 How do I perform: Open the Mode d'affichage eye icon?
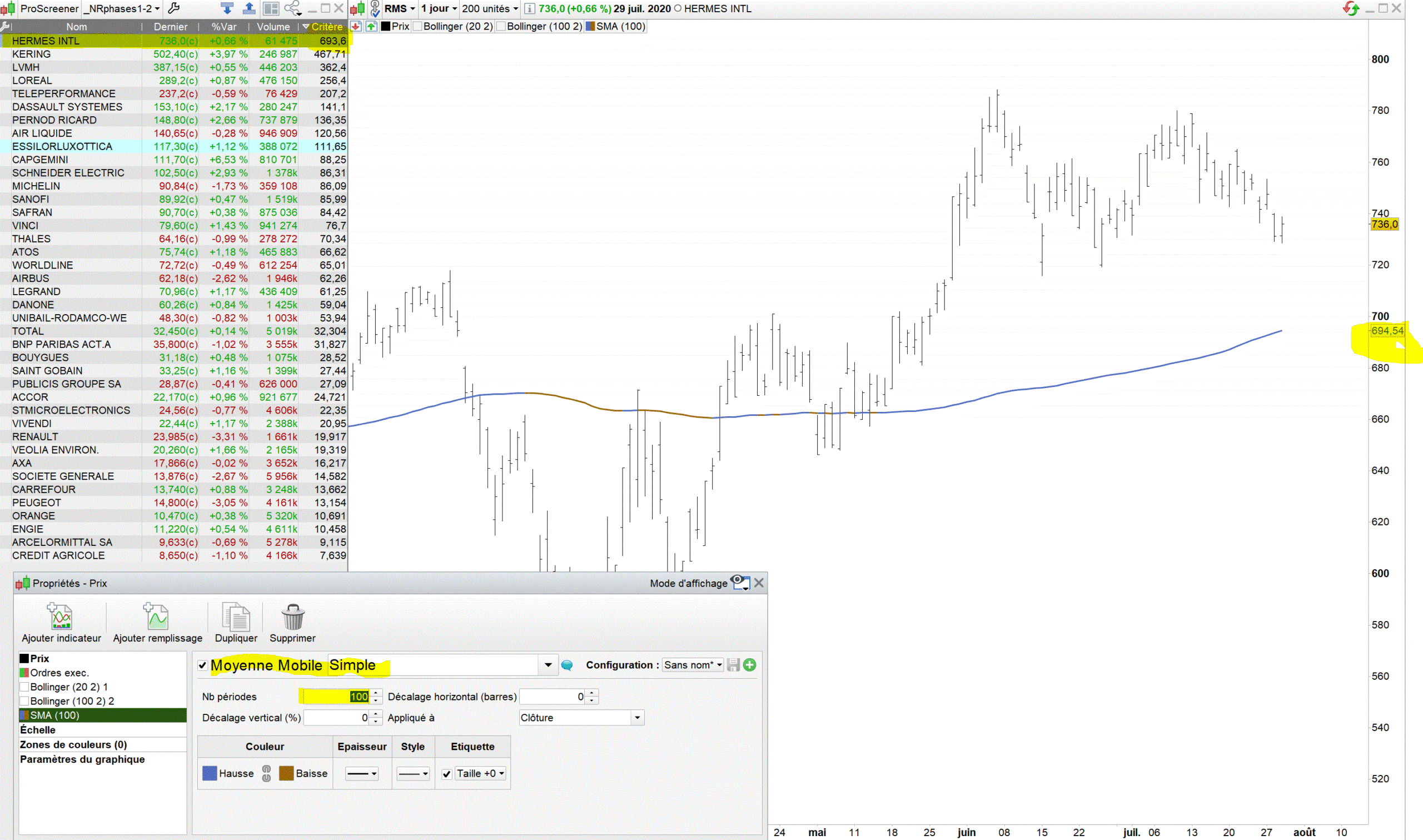(x=740, y=583)
